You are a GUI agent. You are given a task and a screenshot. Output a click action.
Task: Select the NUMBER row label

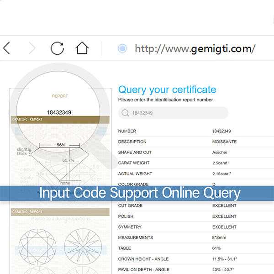127,131
